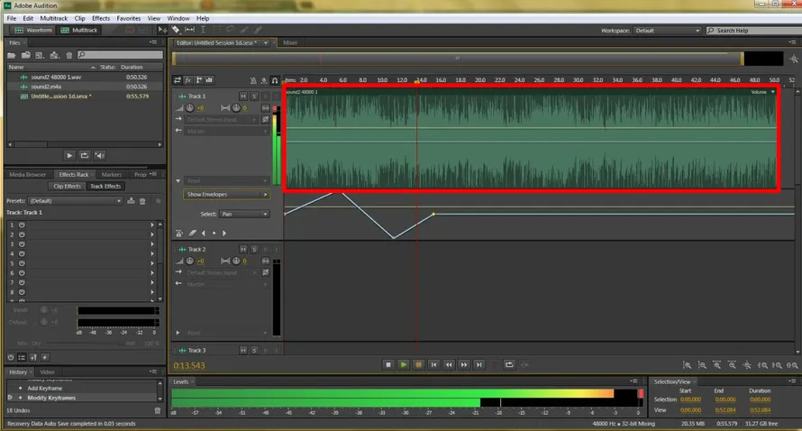Click the Clip Effects button

pos(67,187)
